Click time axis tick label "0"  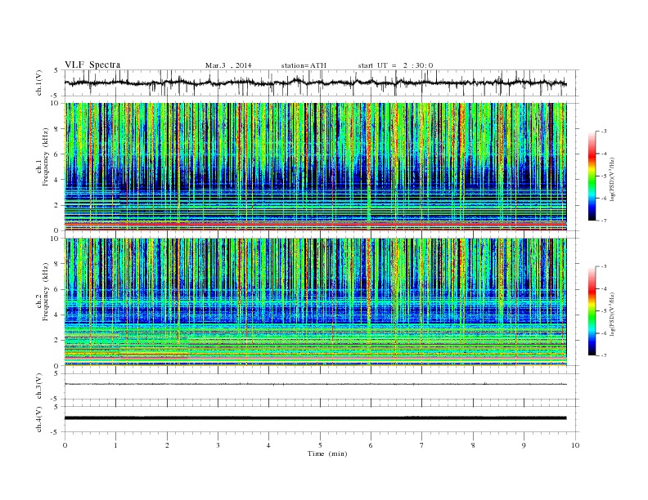pyautogui.click(x=65, y=445)
